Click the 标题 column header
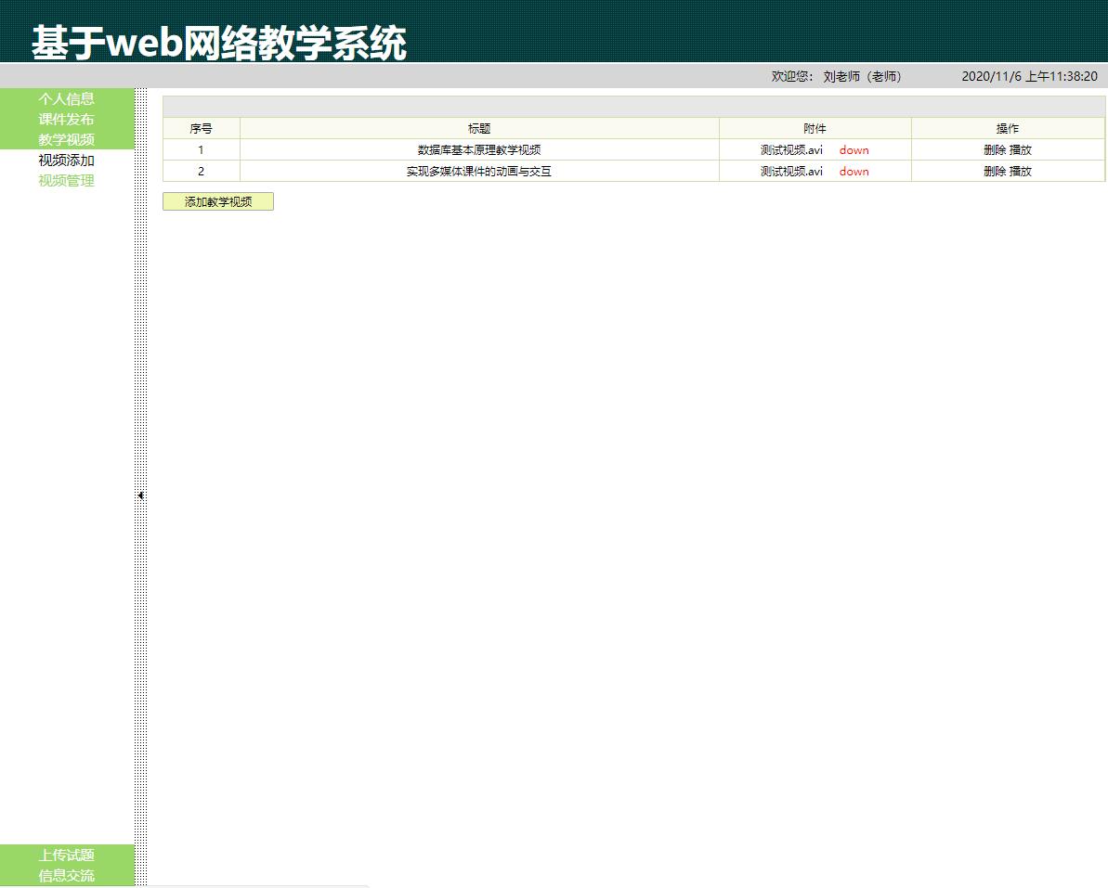 tap(479, 129)
